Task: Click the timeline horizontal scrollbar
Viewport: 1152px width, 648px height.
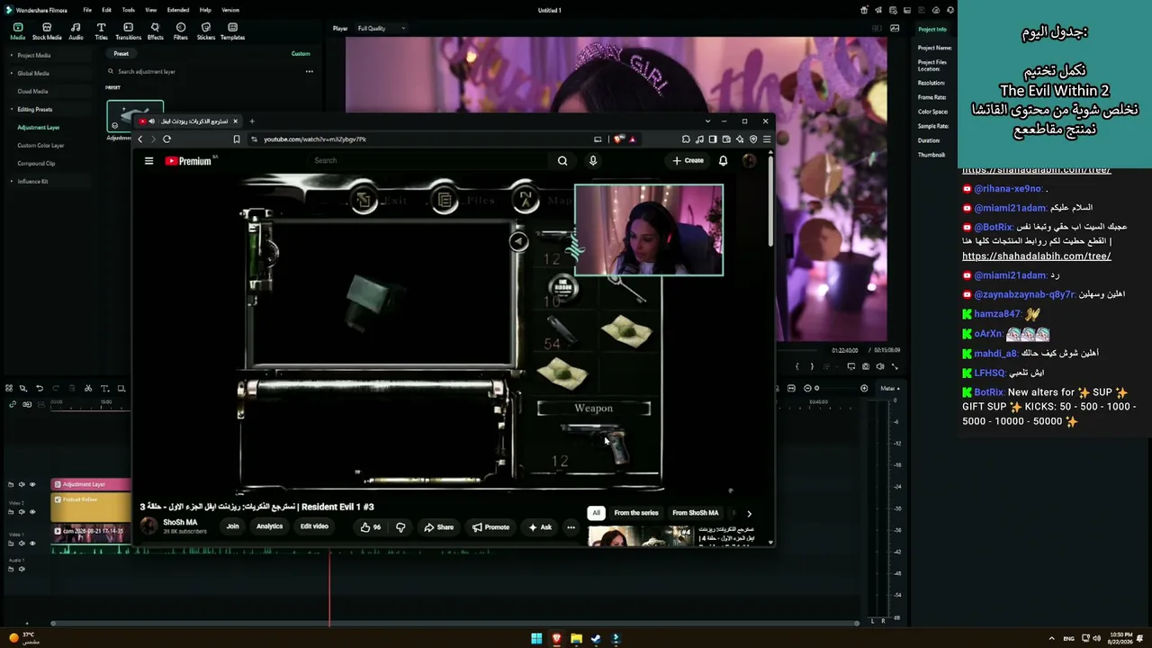Action: click(455, 623)
